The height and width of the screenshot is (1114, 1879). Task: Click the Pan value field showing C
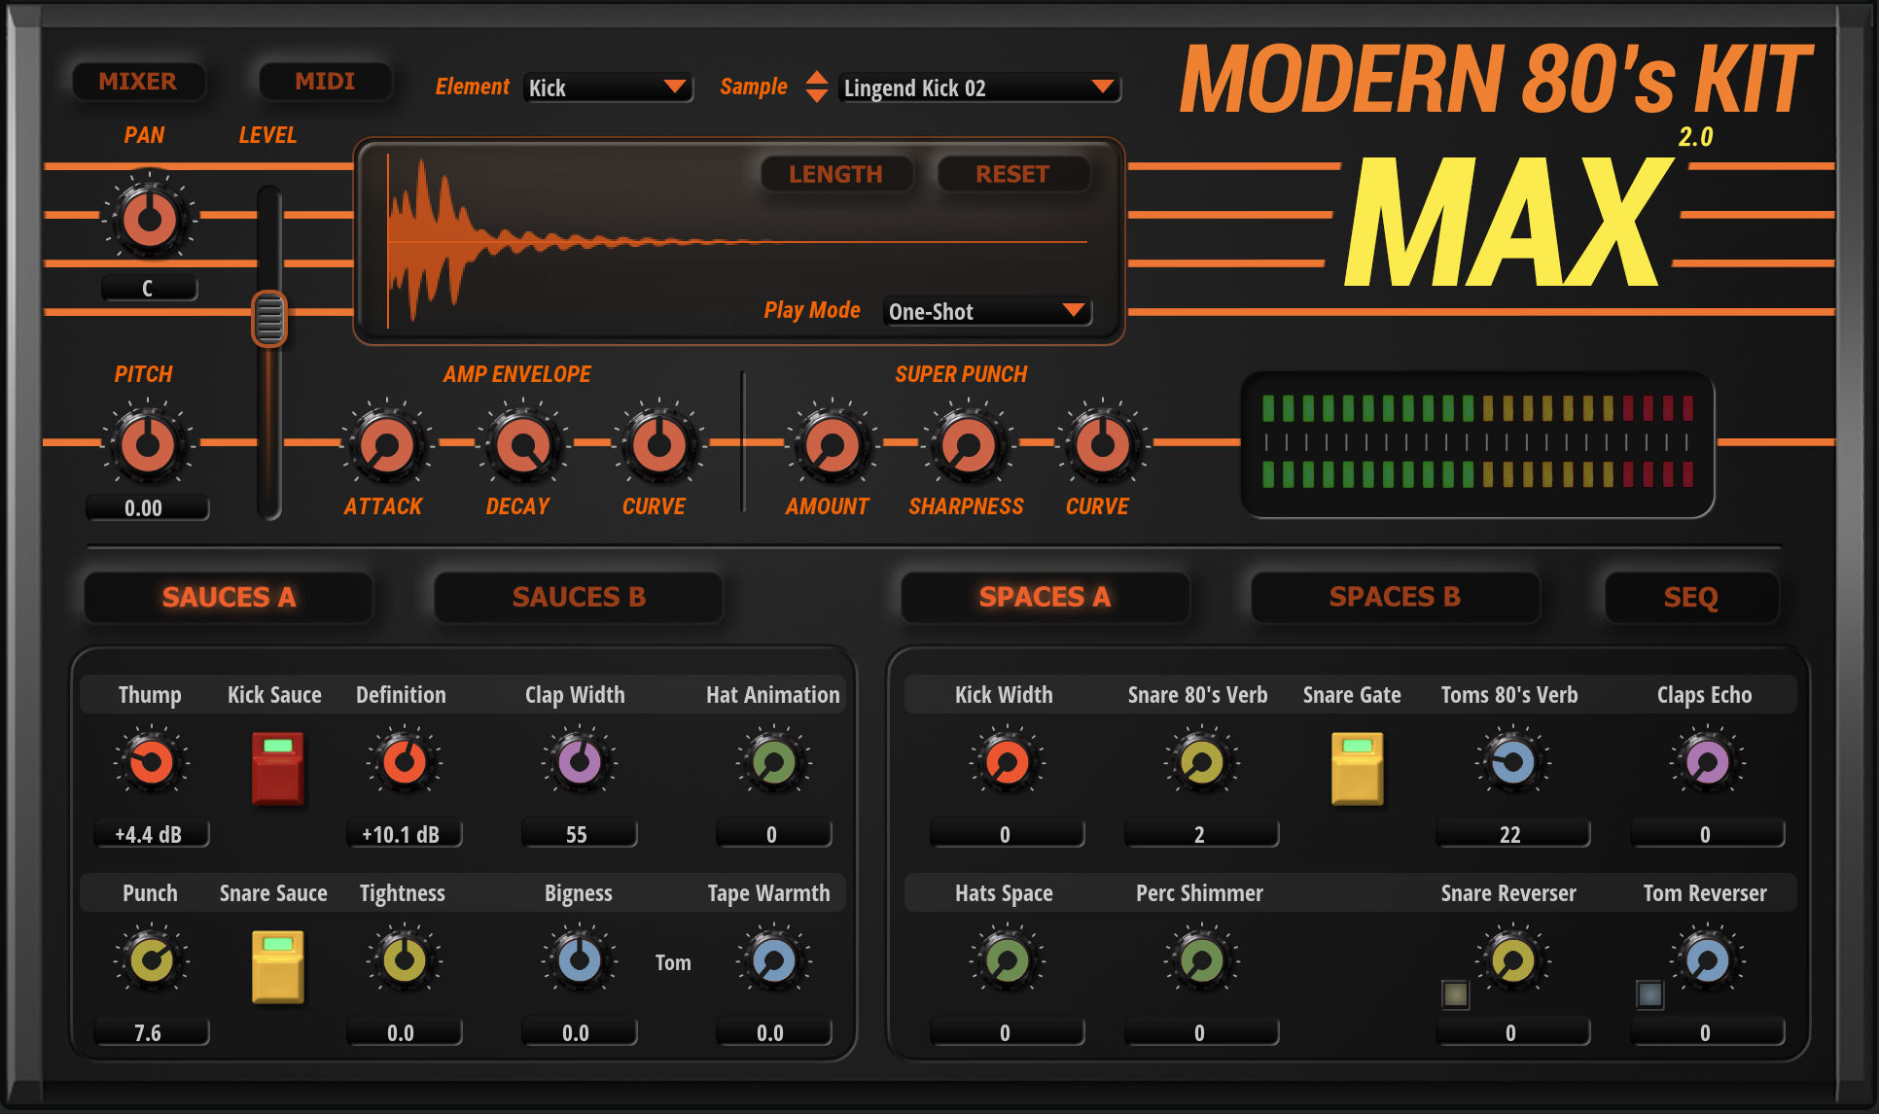pos(149,289)
